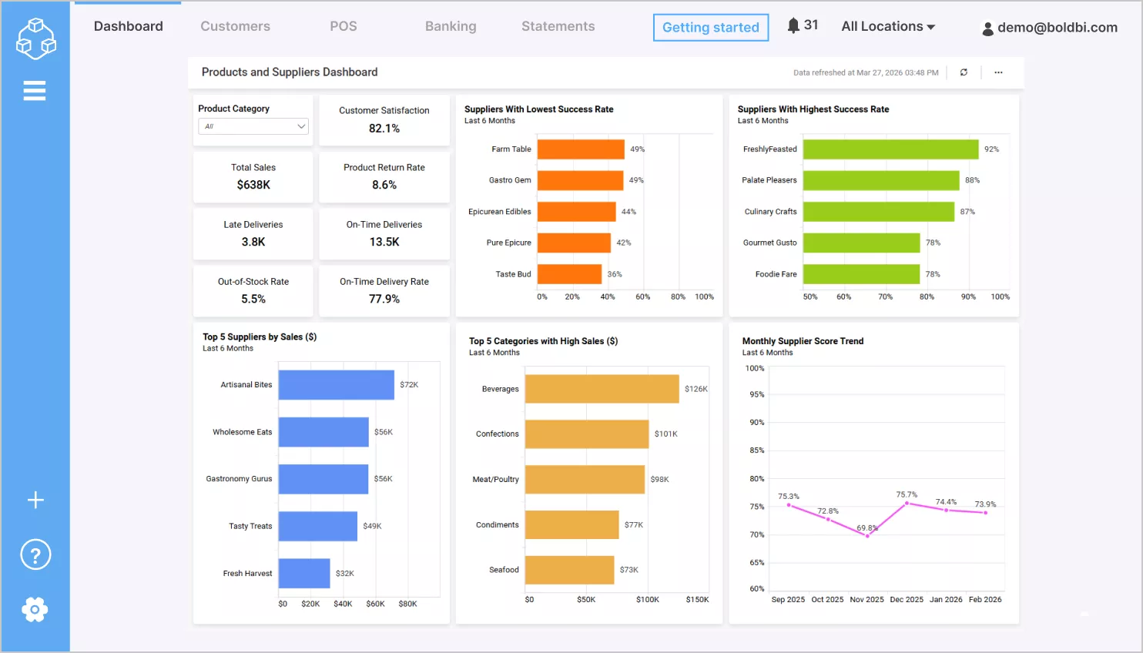
Task: Click the user profile person icon
Action: 988,28
